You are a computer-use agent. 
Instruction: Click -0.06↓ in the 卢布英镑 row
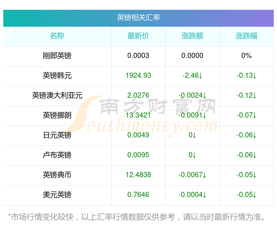pos(246,155)
